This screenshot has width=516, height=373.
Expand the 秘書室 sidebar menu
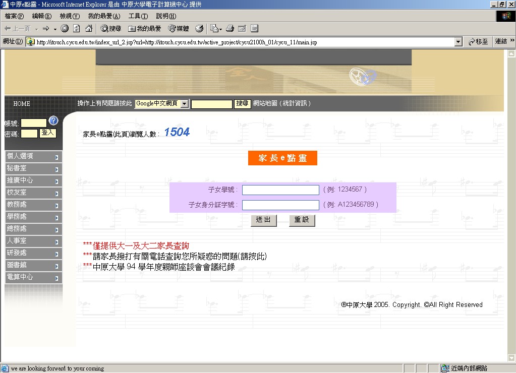point(33,168)
